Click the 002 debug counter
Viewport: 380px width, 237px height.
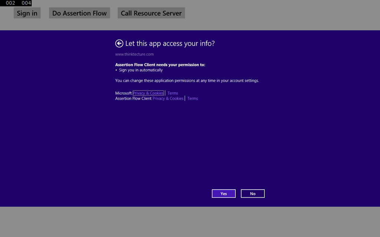[x=10, y=3]
